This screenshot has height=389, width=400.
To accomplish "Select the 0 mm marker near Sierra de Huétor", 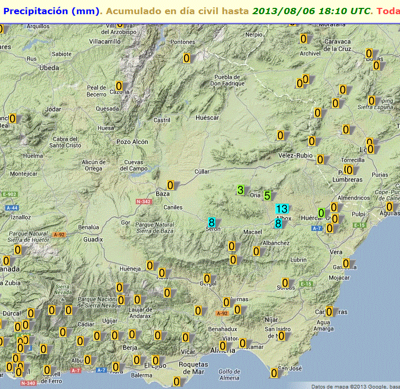I will tap(18, 249).
